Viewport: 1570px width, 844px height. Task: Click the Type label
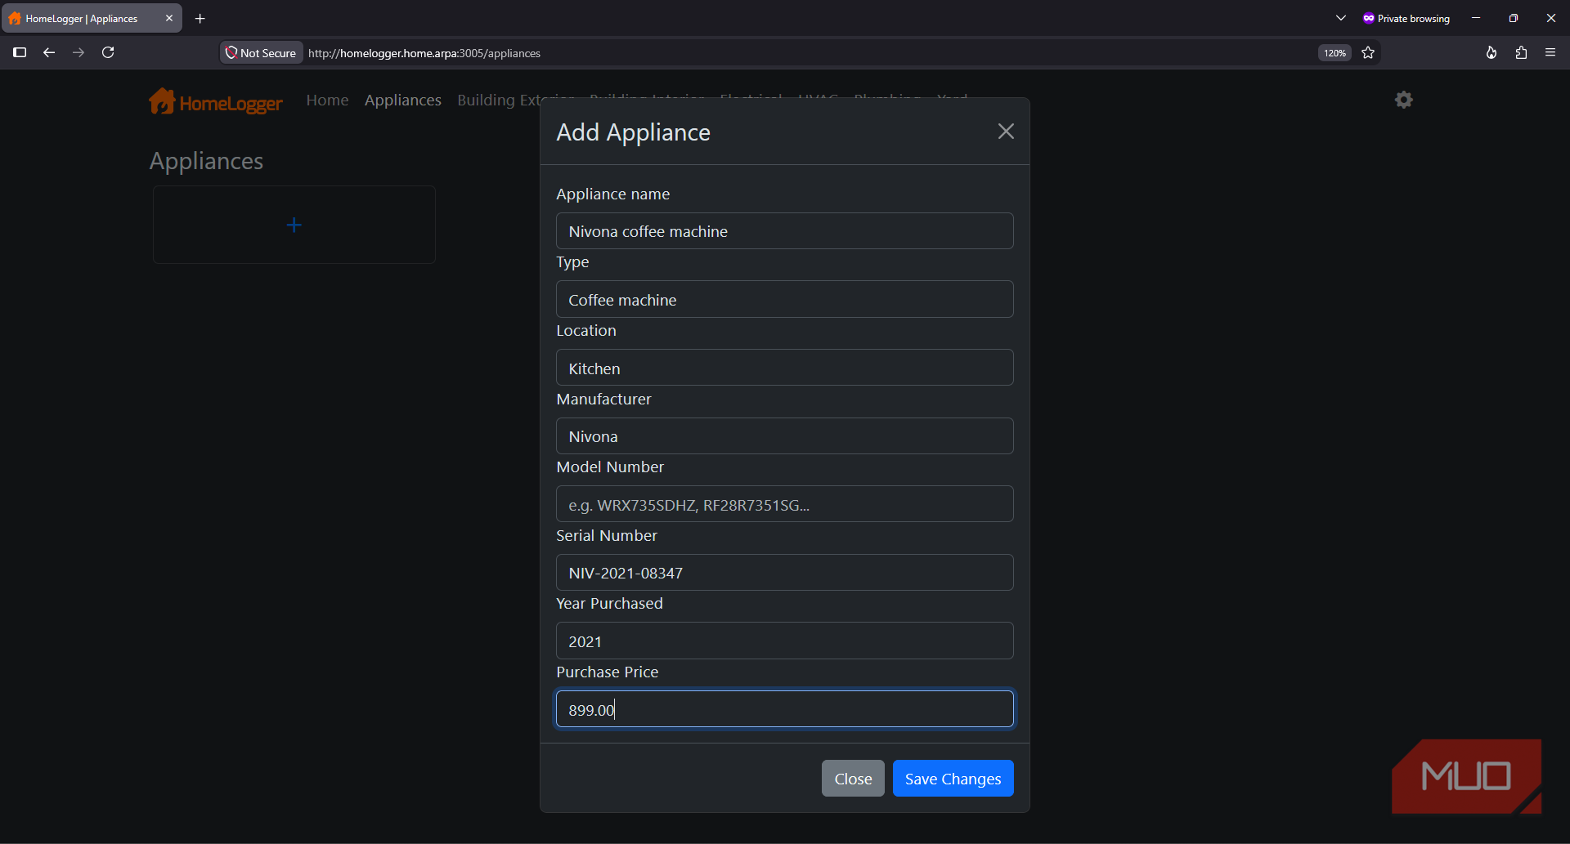pyautogui.click(x=572, y=262)
